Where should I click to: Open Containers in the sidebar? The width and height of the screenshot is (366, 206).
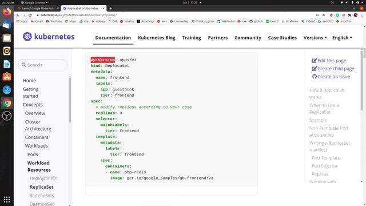click(x=37, y=137)
